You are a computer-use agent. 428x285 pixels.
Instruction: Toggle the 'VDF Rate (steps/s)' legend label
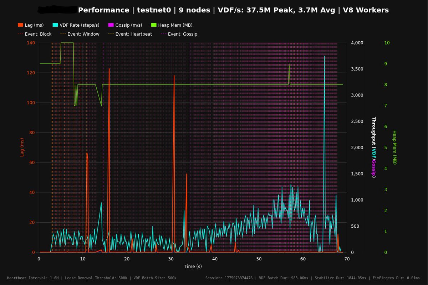tap(80, 25)
